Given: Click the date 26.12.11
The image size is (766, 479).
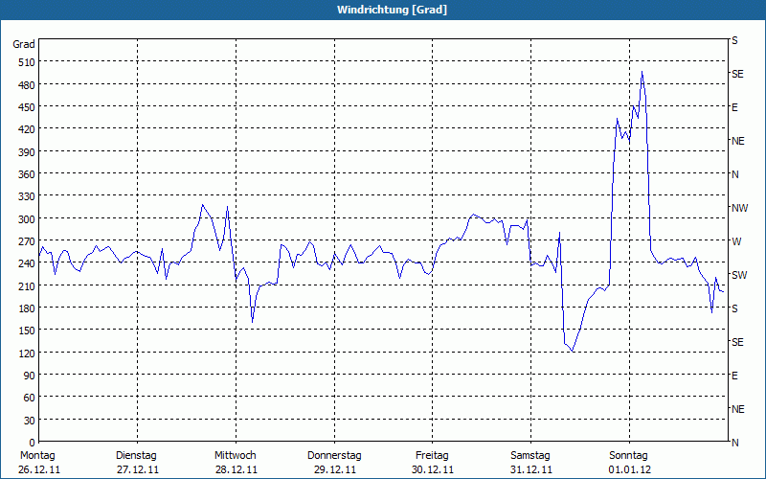Looking at the screenshot, I should [39, 470].
